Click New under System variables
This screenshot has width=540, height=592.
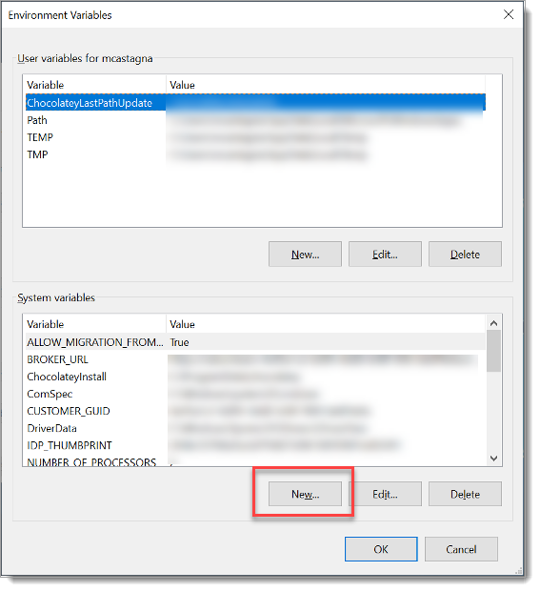[x=305, y=494]
